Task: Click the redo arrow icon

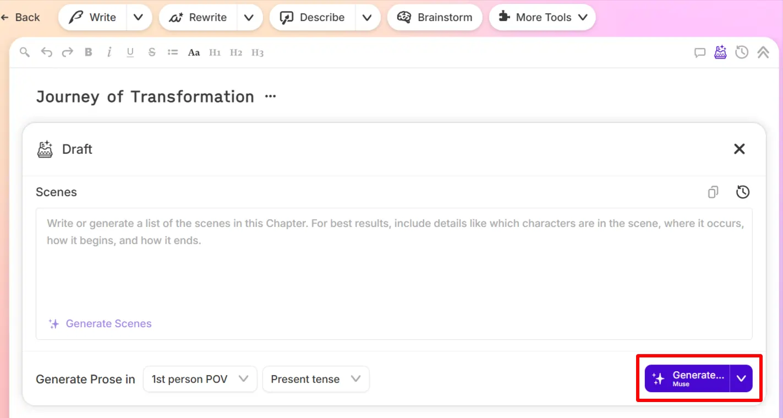Action: click(x=67, y=52)
